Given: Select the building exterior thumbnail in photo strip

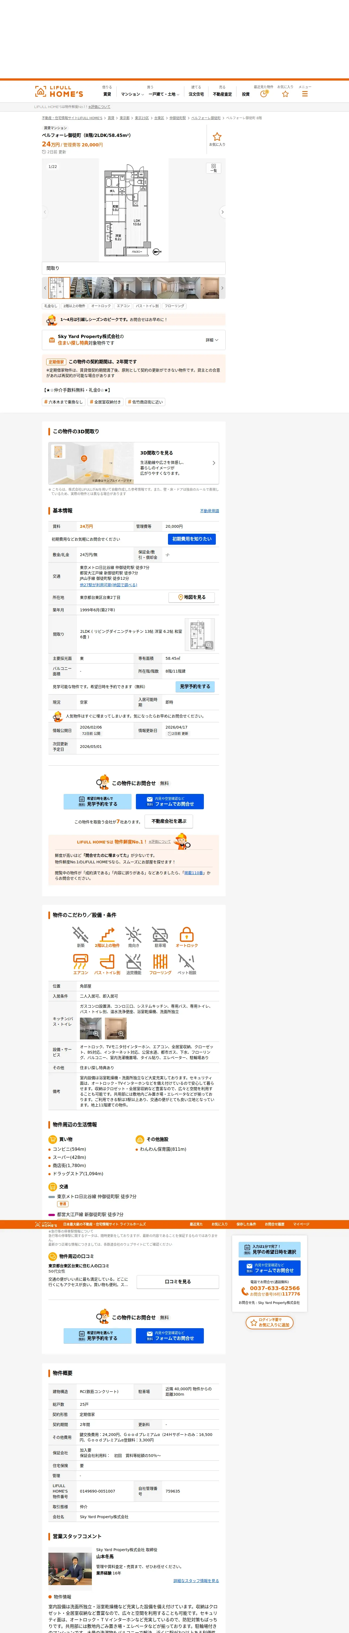Looking at the screenshot, I should coord(81,288).
